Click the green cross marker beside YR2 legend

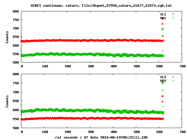point(173,81)
